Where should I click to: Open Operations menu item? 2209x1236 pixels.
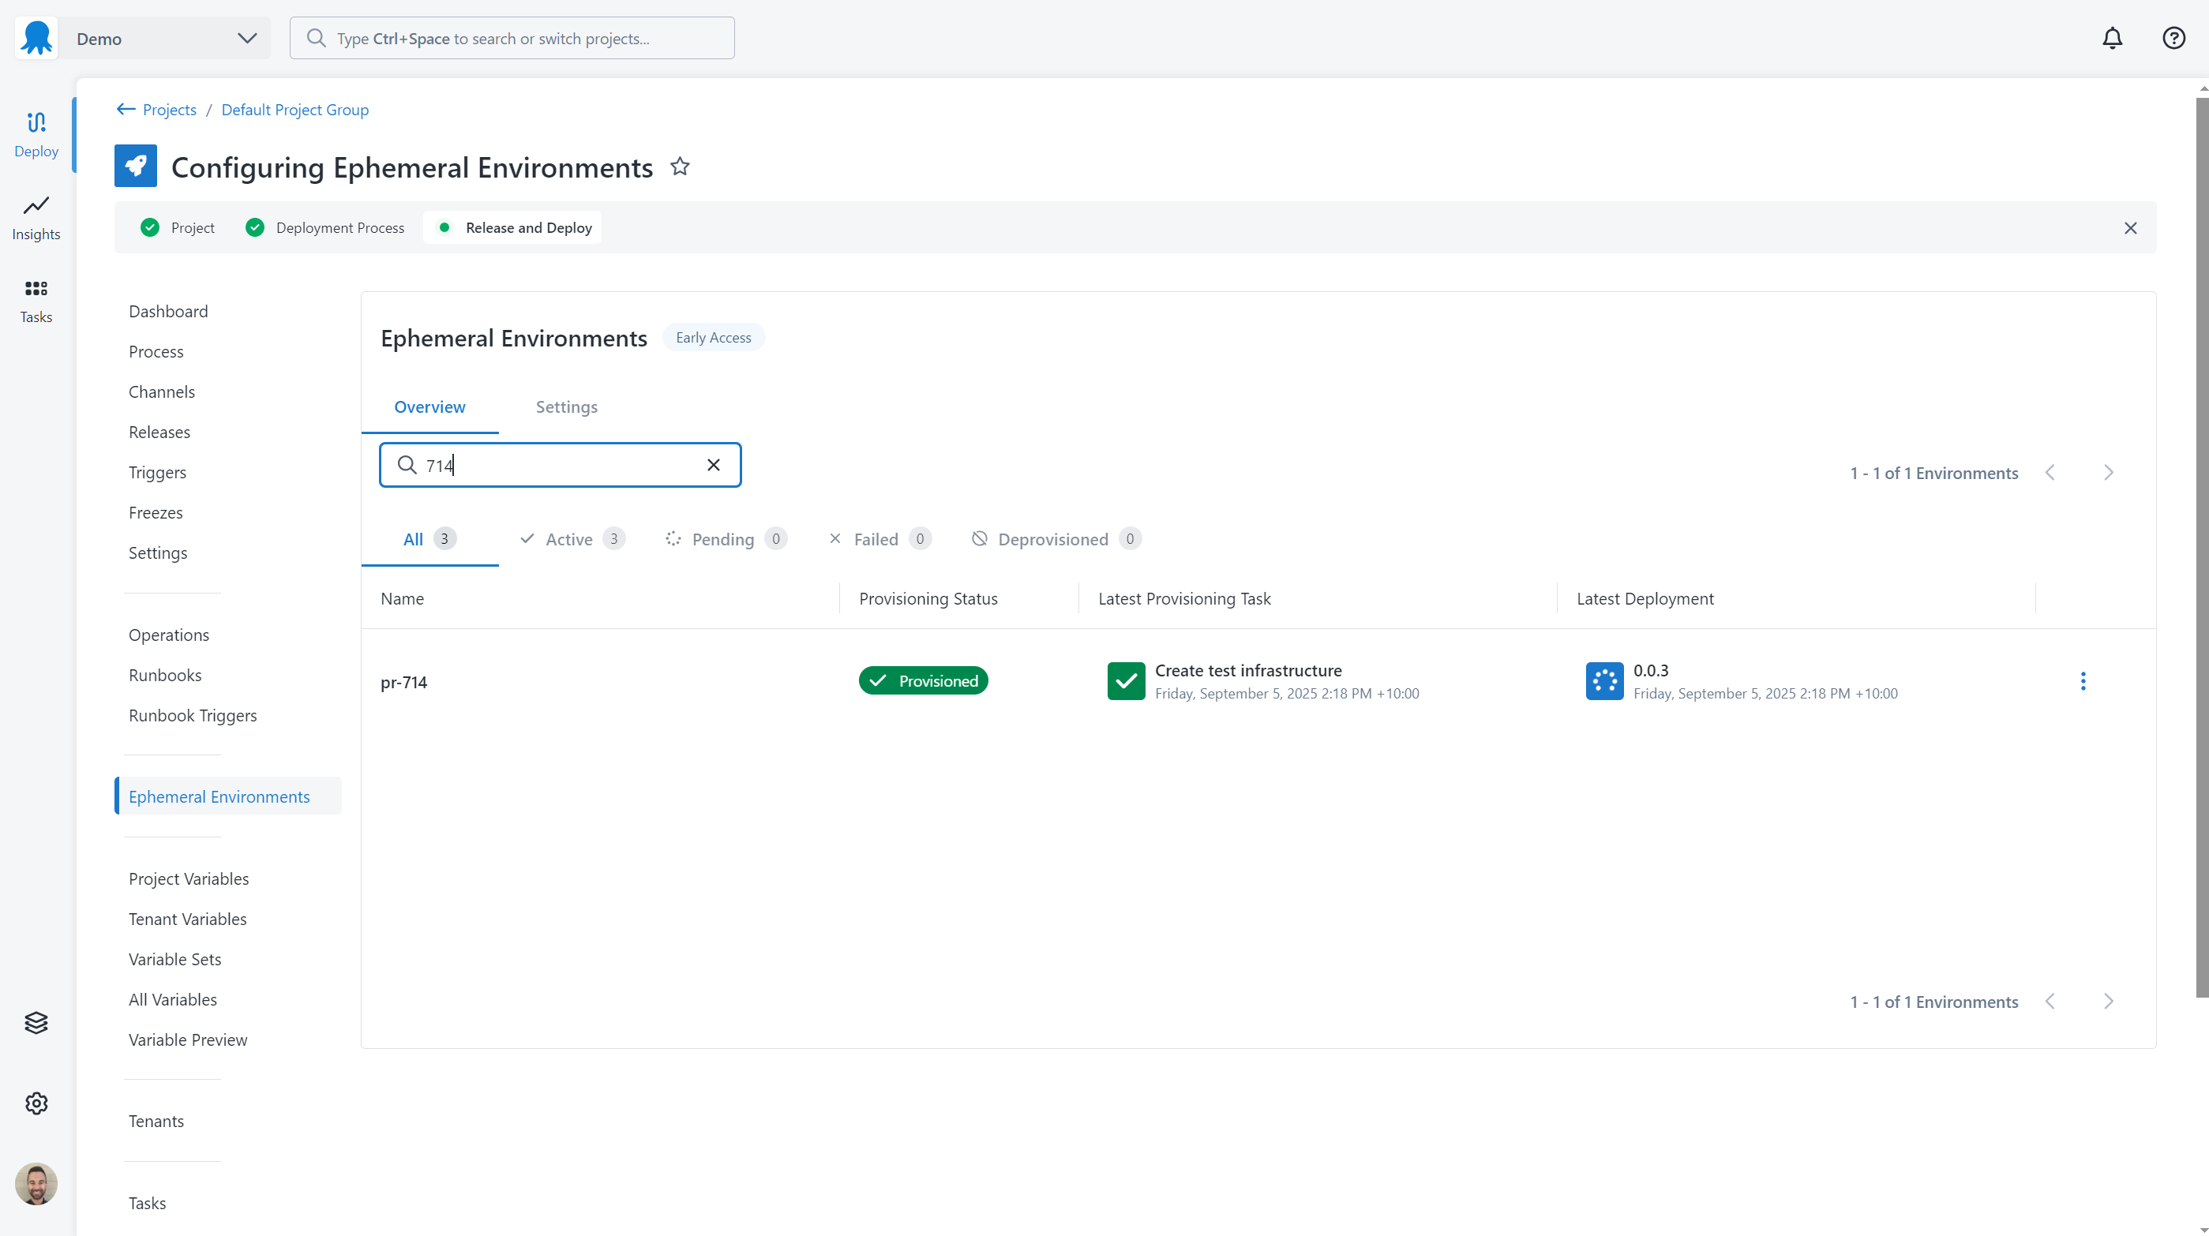coord(169,635)
